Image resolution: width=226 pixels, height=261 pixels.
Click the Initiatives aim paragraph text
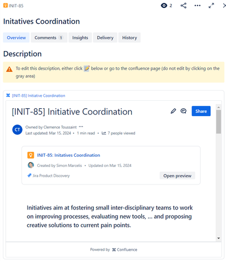[110, 216]
